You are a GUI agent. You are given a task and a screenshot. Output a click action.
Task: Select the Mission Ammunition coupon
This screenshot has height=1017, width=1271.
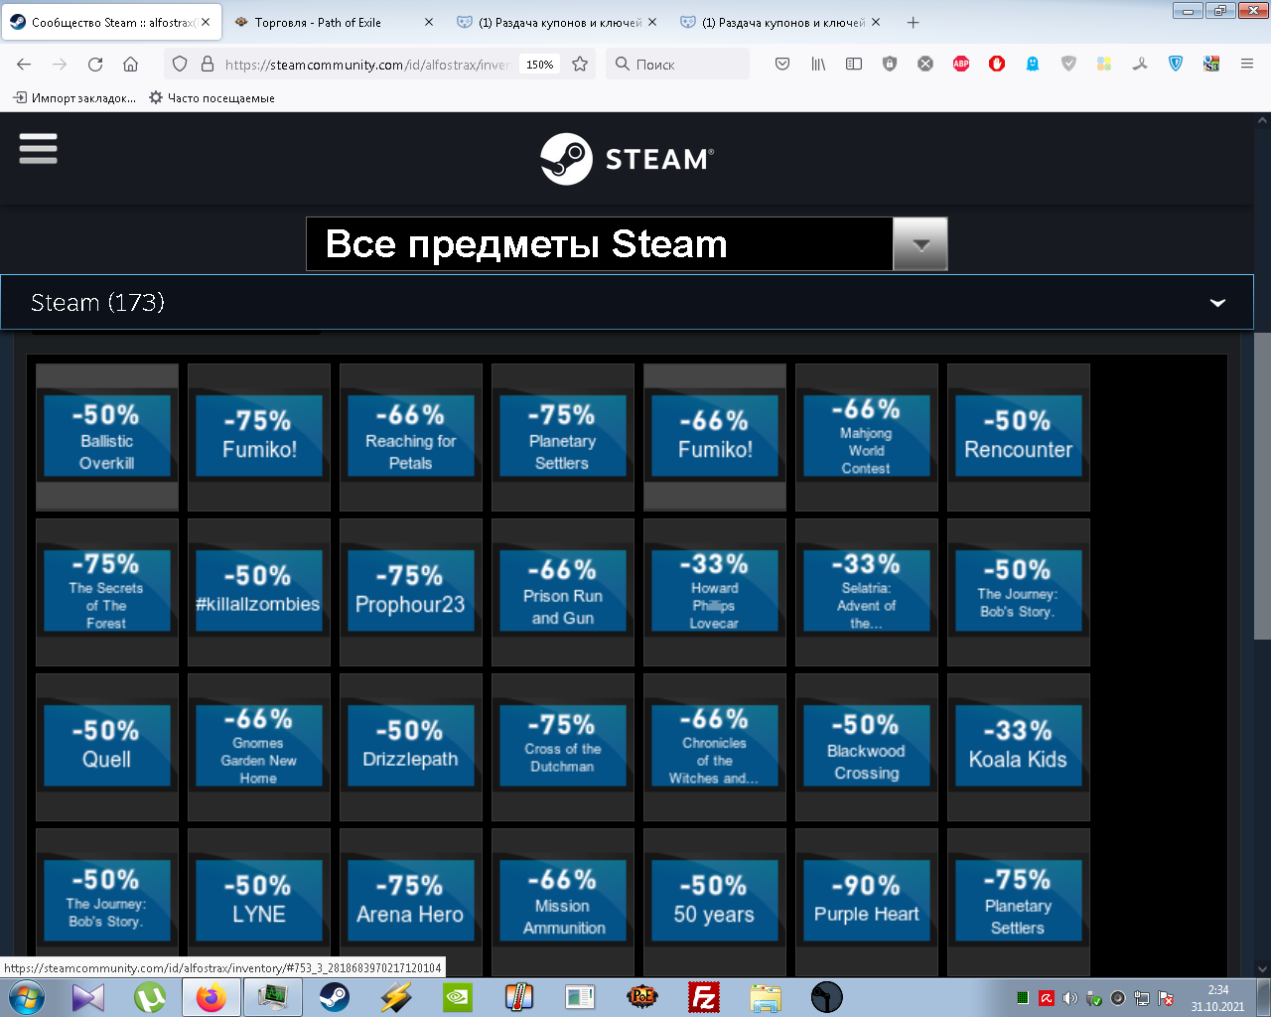click(x=563, y=902)
